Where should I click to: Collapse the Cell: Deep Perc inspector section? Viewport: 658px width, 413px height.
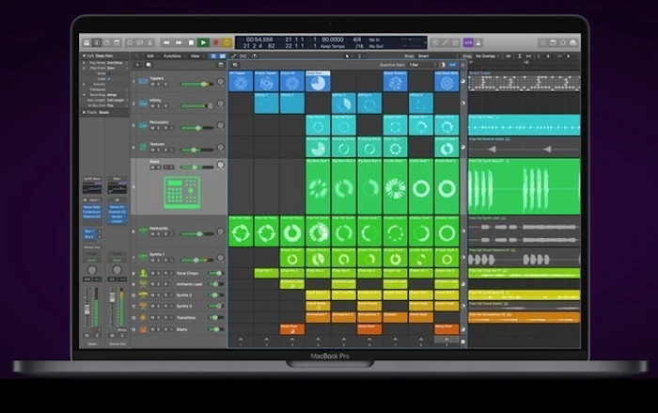pyautogui.click(x=84, y=56)
